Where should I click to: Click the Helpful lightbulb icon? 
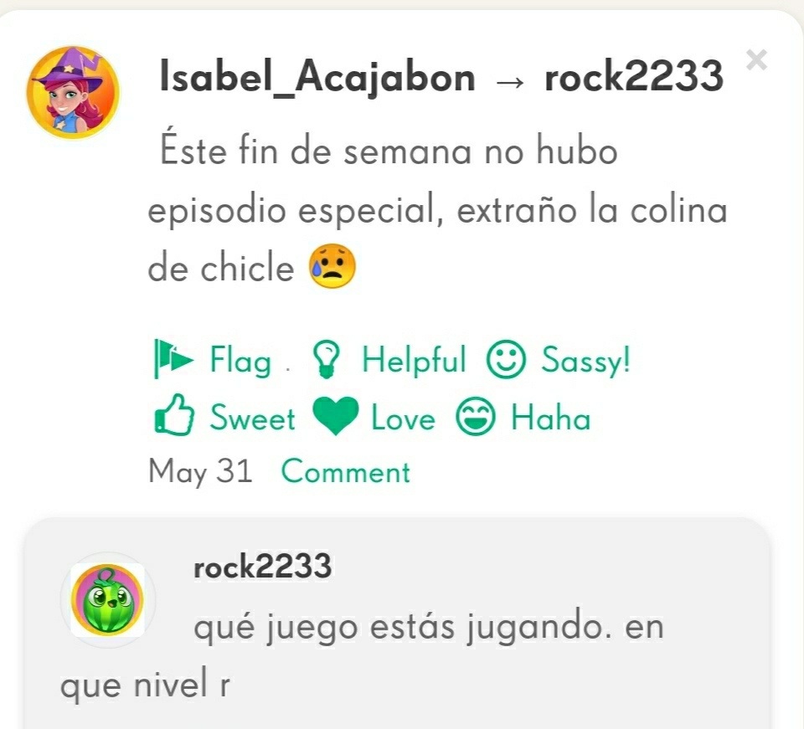[326, 359]
